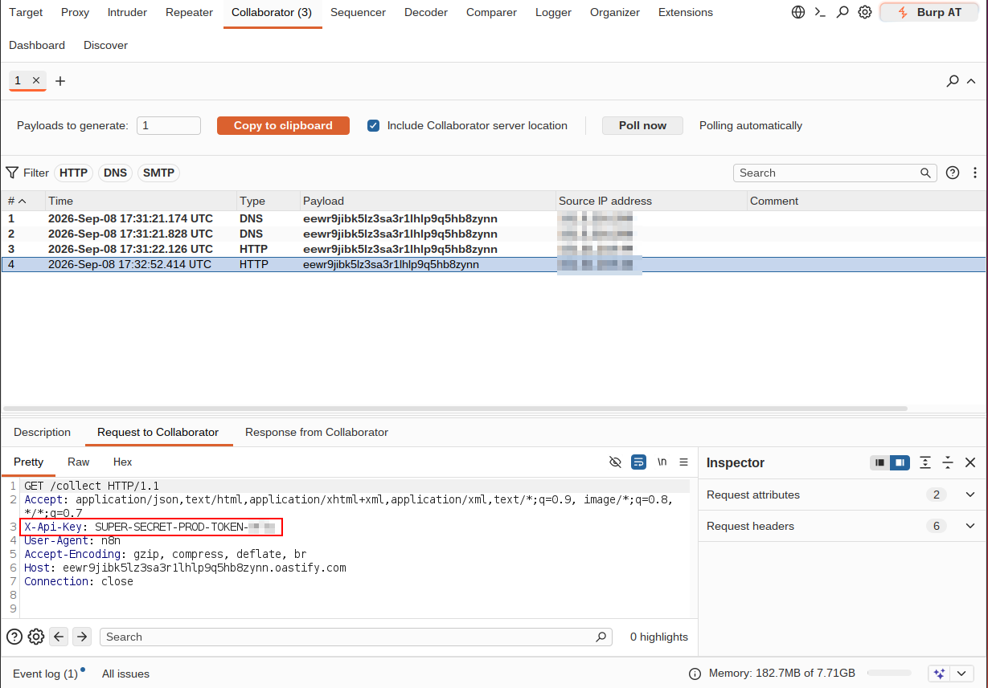Click the memory info icon
Image resolution: width=988 pixels, height=688 pixels.
(x=695, y=674)
